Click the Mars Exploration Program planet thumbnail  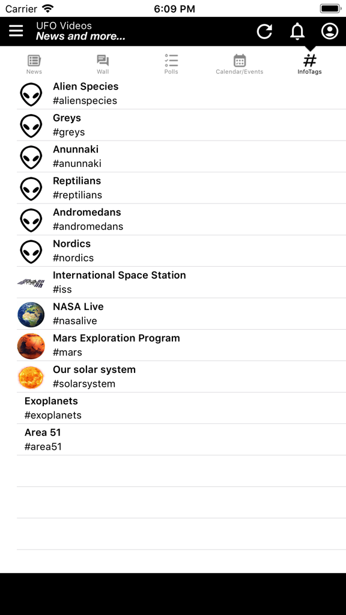click(x=31, y=346)
